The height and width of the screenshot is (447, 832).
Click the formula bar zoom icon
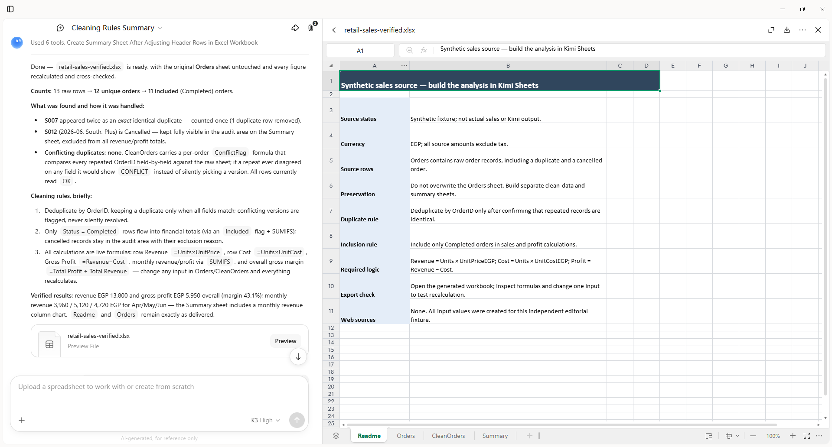tap(409, 50)
